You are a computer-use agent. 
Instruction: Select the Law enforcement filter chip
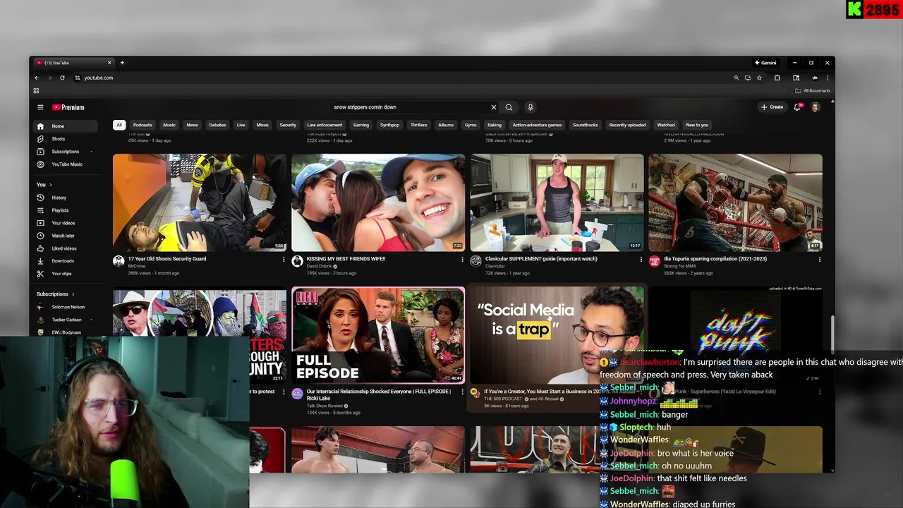[325, 125]
